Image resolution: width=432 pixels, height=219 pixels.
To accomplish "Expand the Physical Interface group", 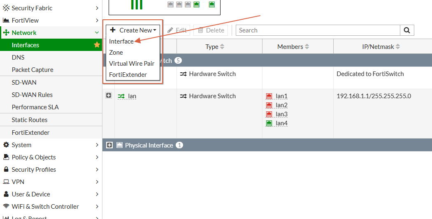I will click(x=109, y=145).
